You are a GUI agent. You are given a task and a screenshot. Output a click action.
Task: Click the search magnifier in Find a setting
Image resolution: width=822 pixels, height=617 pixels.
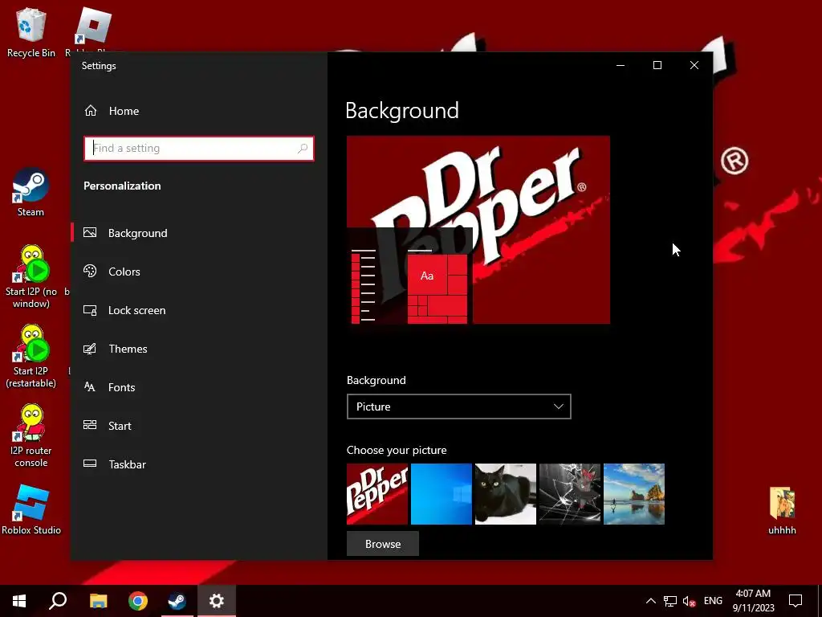303,149
